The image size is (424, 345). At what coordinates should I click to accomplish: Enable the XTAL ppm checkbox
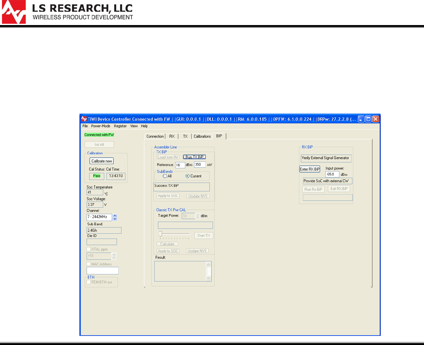point(89,249)
